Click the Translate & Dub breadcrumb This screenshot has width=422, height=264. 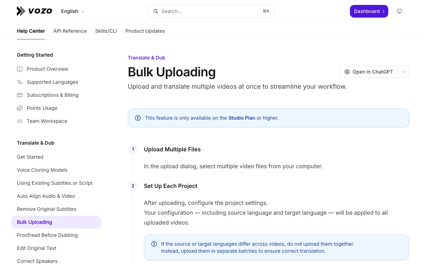(x=146, y=58)
